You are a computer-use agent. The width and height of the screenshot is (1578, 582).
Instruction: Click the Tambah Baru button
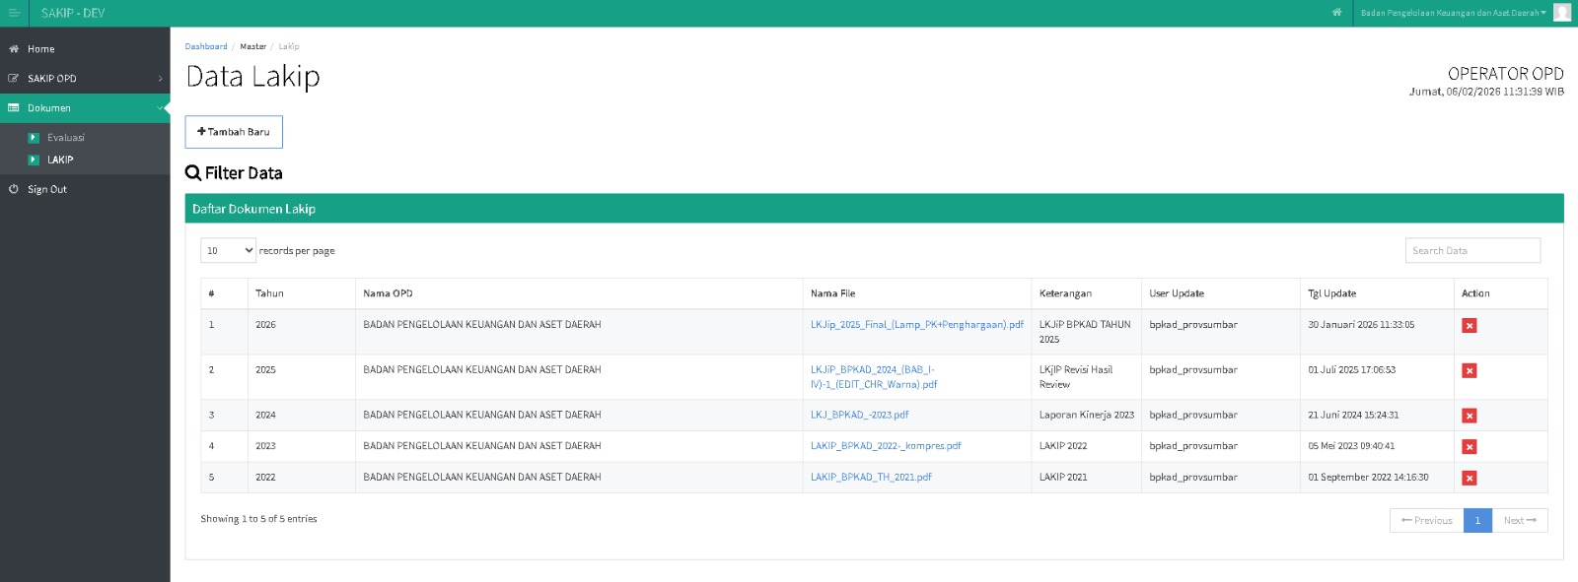tap(234, 132)
